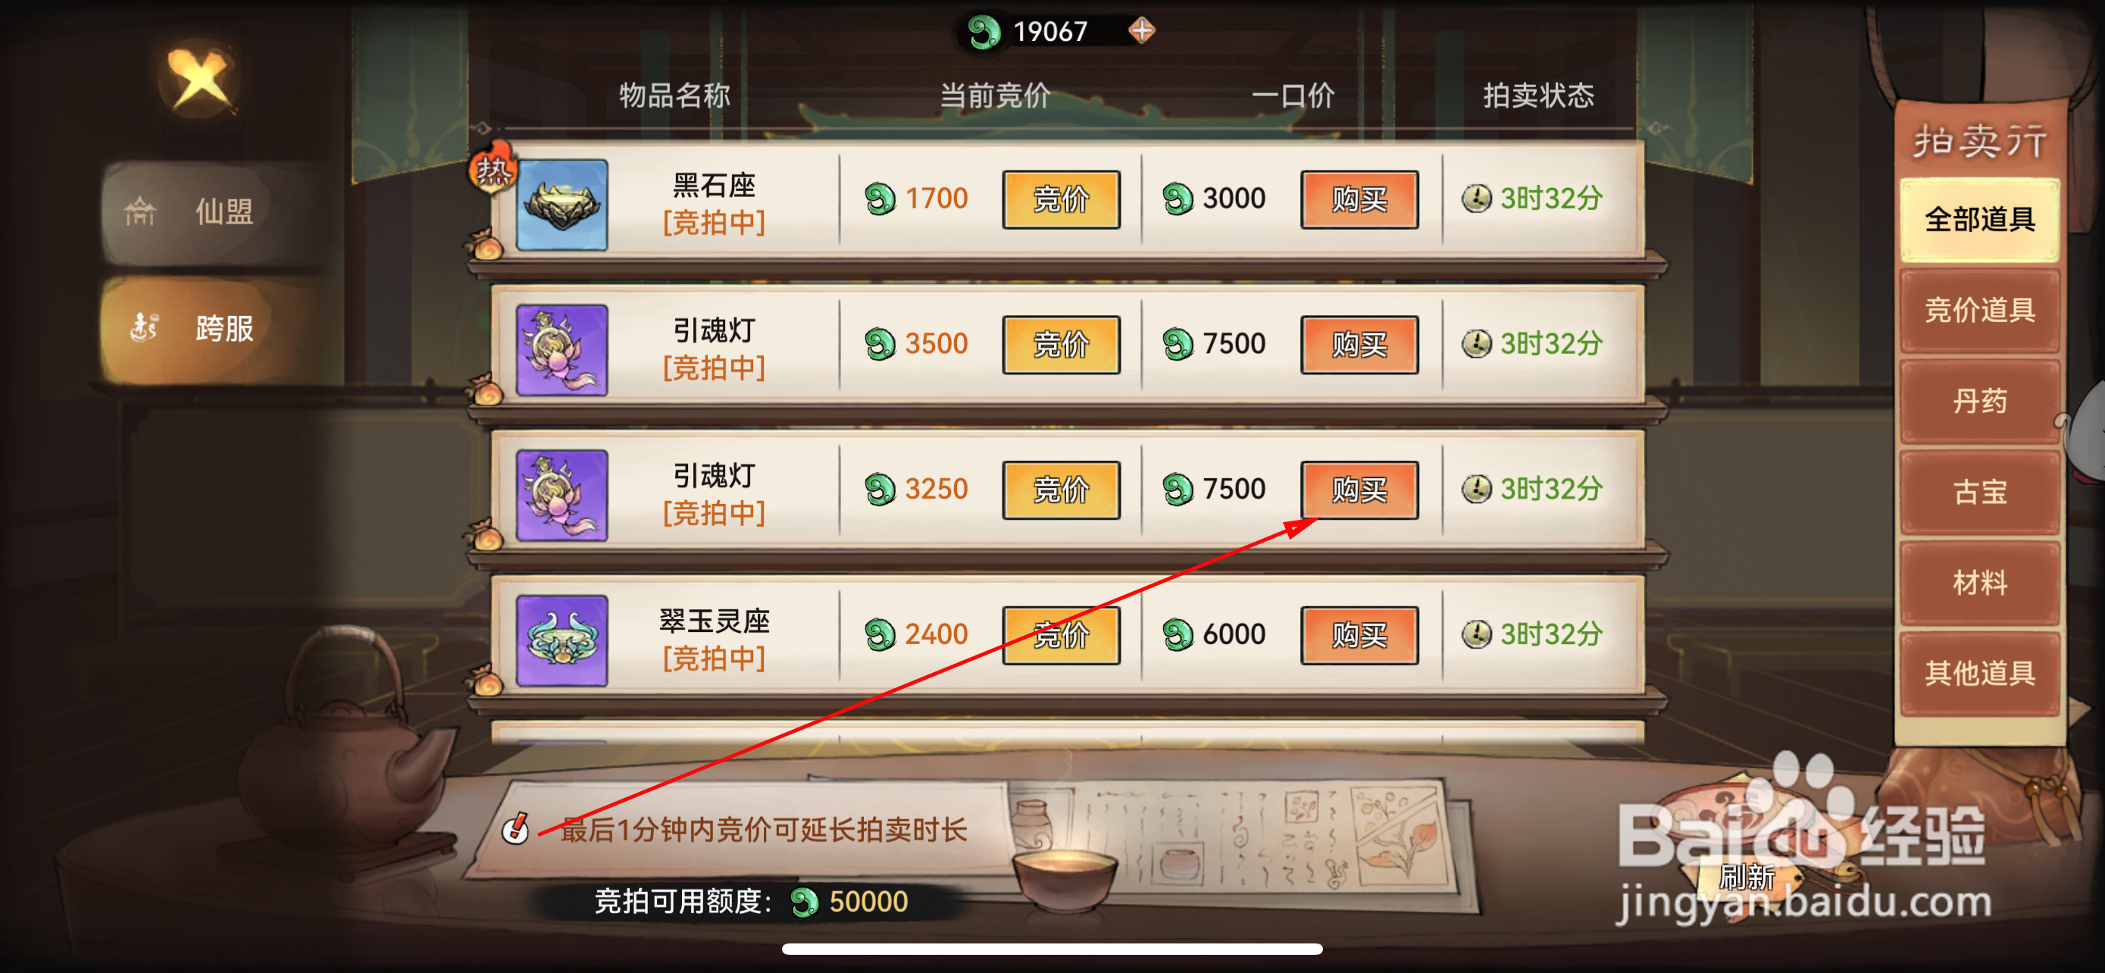Buy the second 引魂灯 for 7500
Image resolution: width=2105 pixels, height=973 pixels.
1359,490
